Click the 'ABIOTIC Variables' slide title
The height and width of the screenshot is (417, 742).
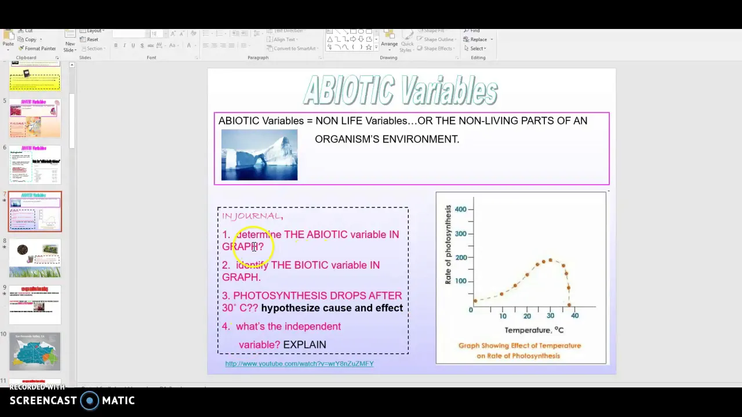click(401, 91)
